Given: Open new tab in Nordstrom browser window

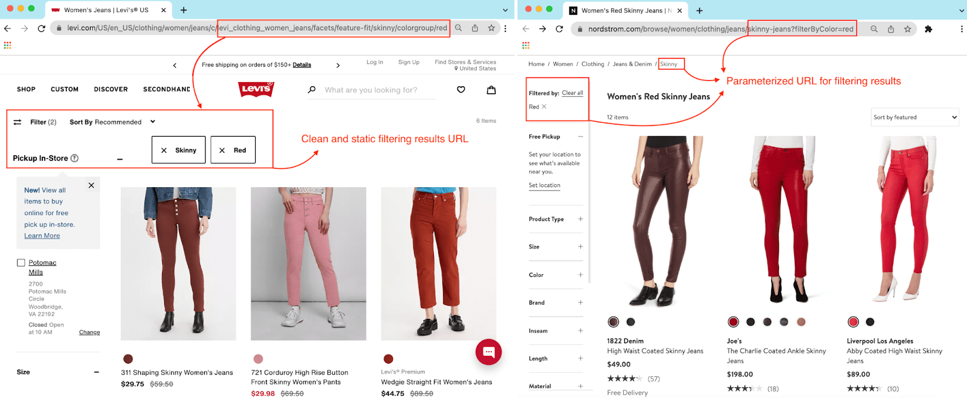Looking at the screenshot, I should tap(699, 10).
